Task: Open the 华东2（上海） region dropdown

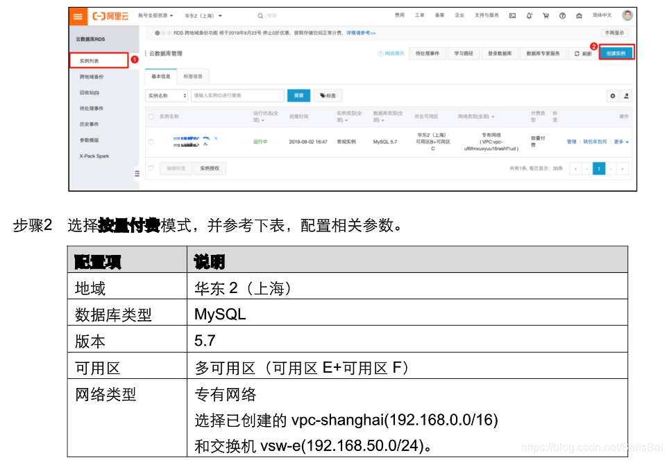Action: coord(203,16)
